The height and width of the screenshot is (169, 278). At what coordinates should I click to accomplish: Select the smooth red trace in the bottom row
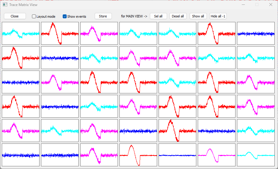138,155
